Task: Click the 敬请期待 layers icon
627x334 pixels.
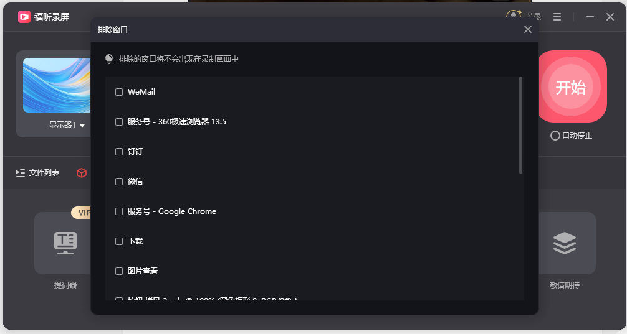Action: coord(564,243)
